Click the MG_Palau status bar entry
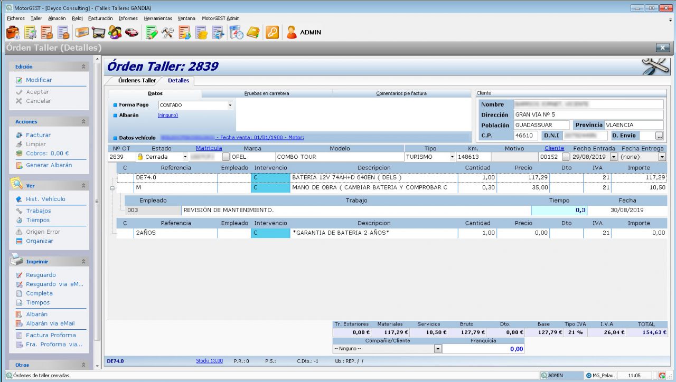Viewport: 676px width, 382px height. tap(599, 376)
